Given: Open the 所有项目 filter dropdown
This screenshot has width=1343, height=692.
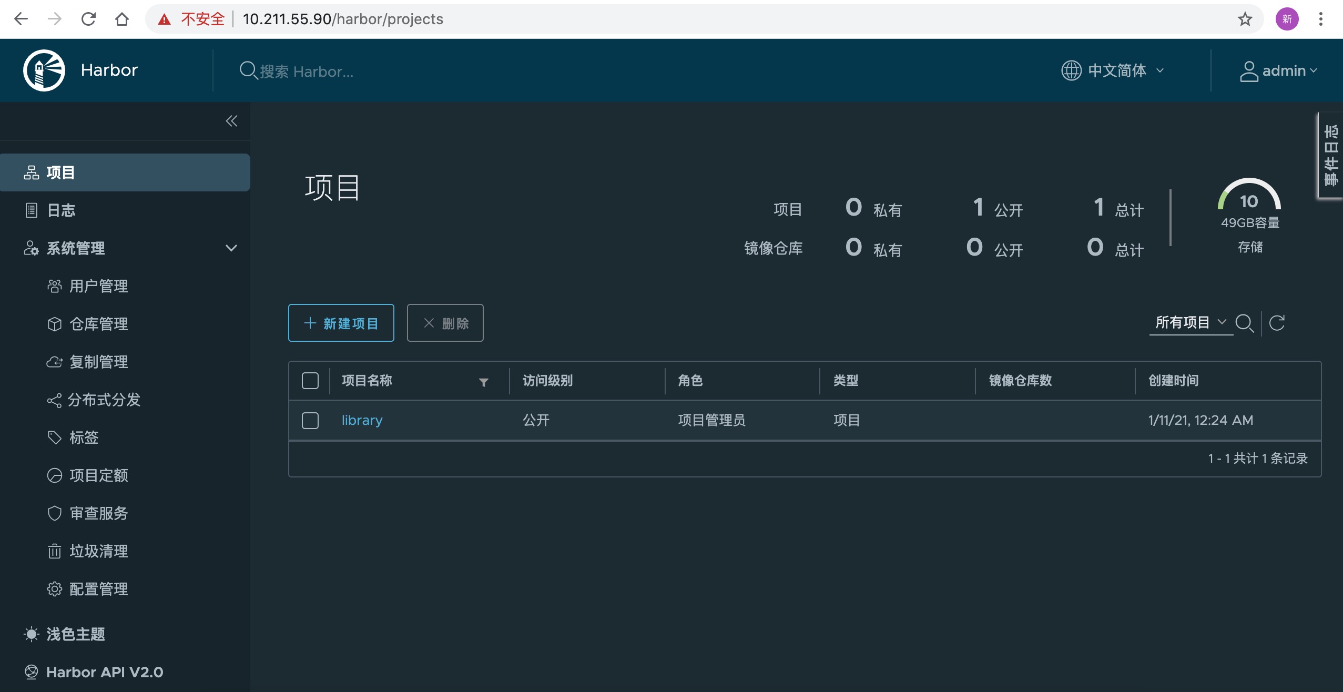Looking at the screenshot, I should (1191, 322).
